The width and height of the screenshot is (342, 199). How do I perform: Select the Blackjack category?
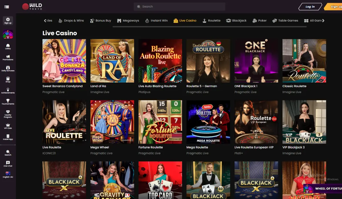[x=236, y=20]
